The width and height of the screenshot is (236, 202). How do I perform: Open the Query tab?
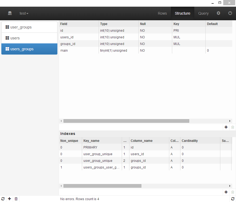tap(203, 13)
